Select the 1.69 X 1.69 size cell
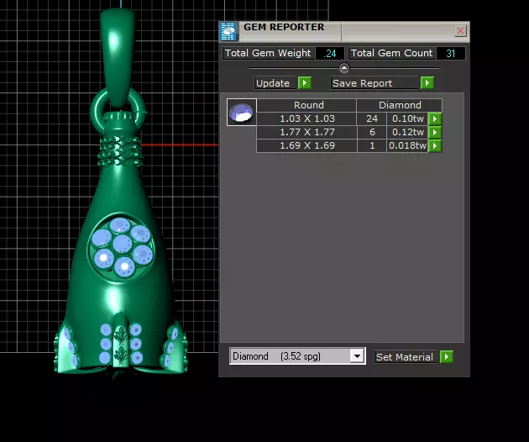Viewport: 529px width, 442px height. (x=306, y=145)
